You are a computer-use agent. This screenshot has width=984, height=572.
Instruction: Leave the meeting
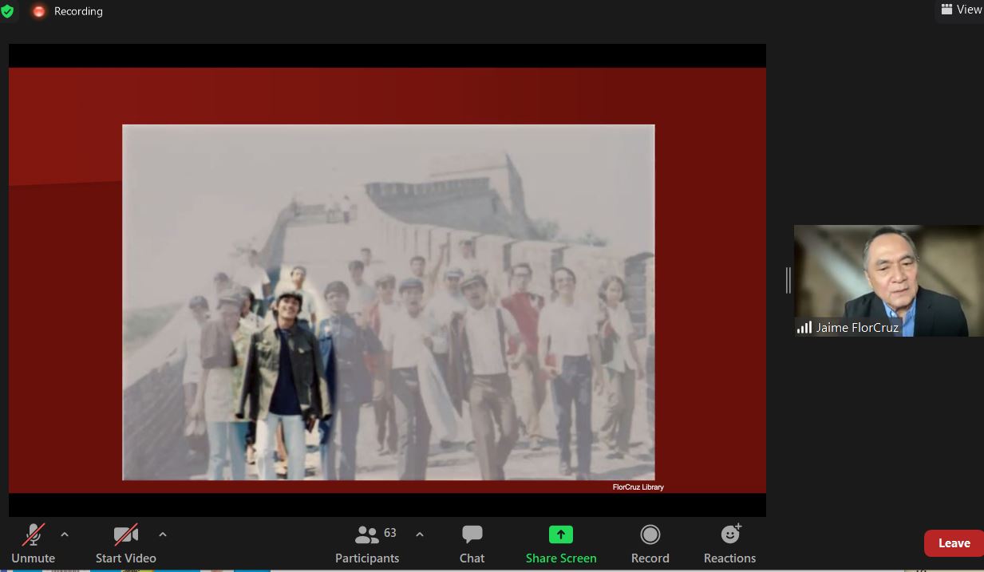point(954,543)
